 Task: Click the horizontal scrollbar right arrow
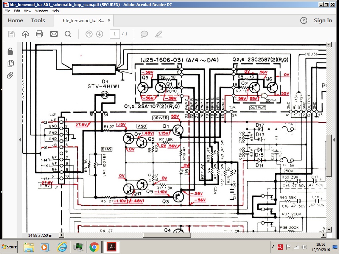pos(324,235)
